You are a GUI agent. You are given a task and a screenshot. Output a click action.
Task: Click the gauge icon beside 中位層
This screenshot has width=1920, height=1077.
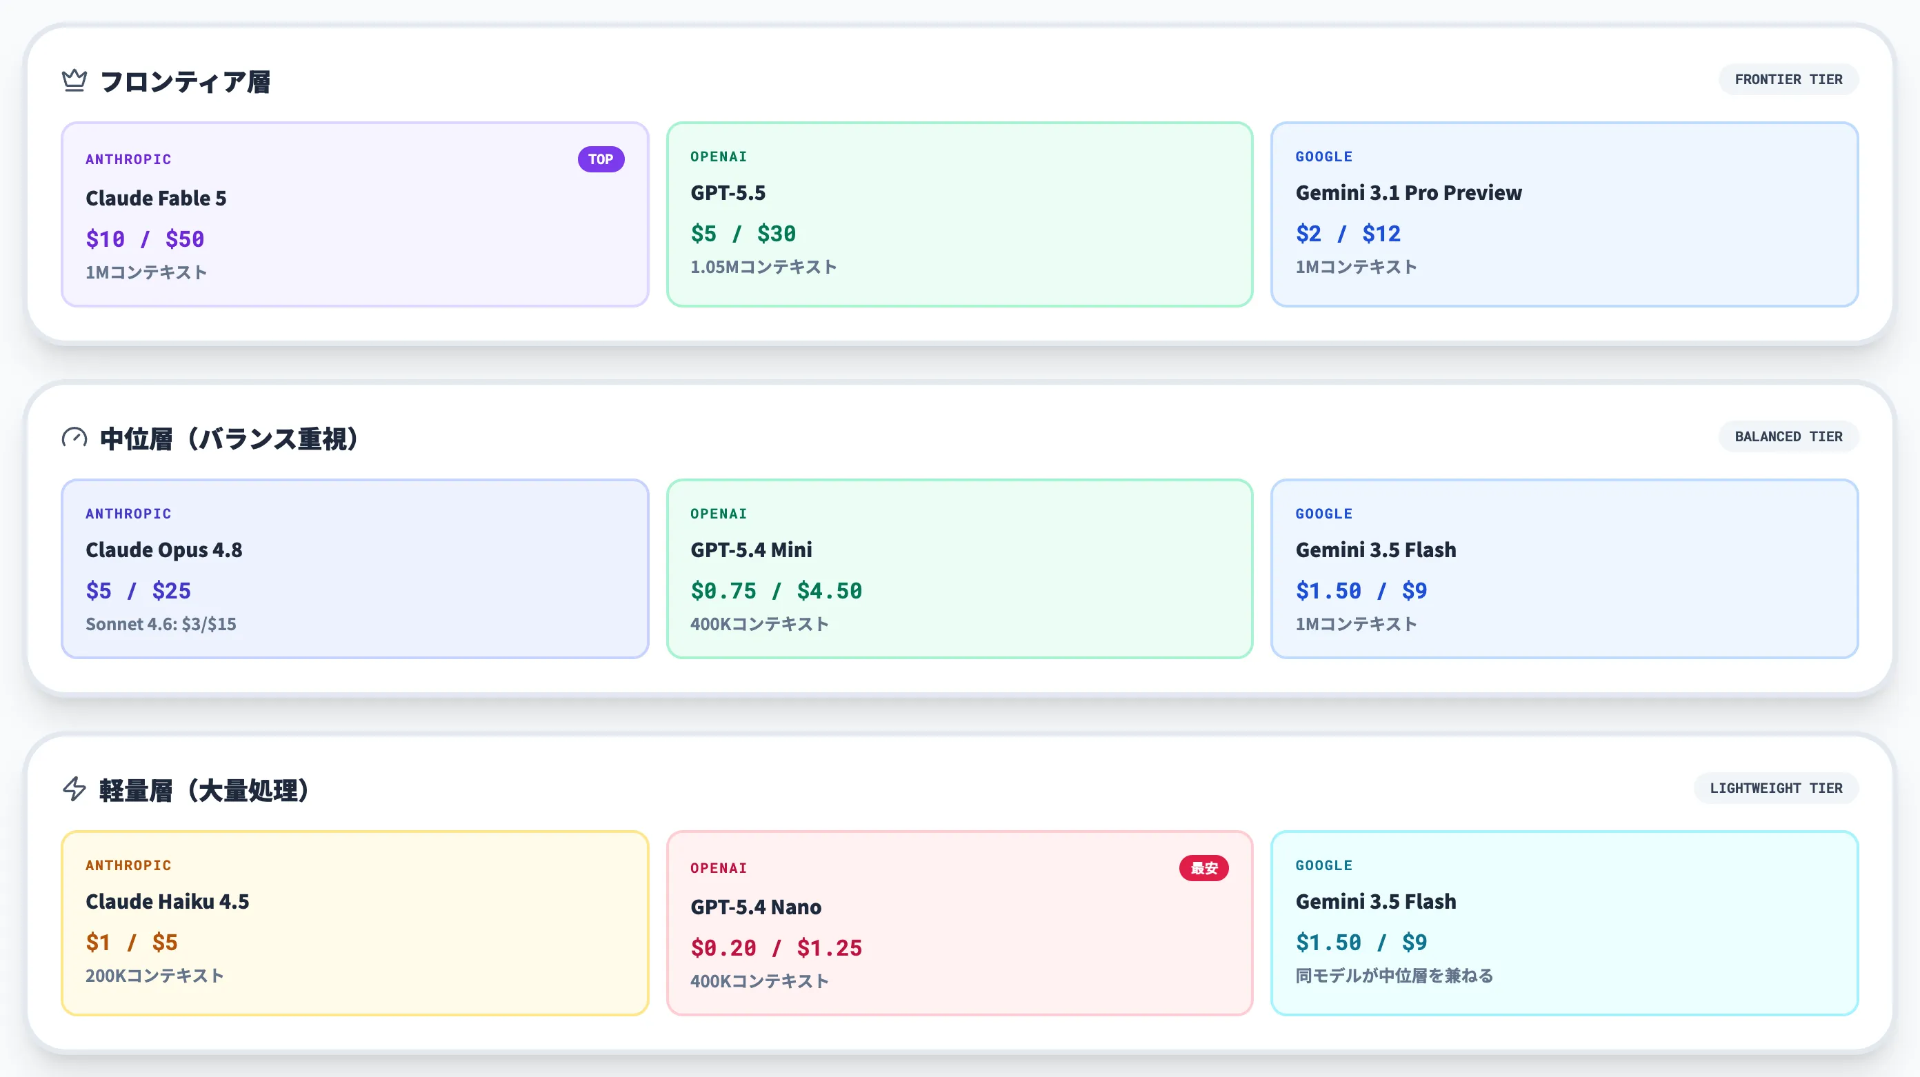(x=74, y=438)
